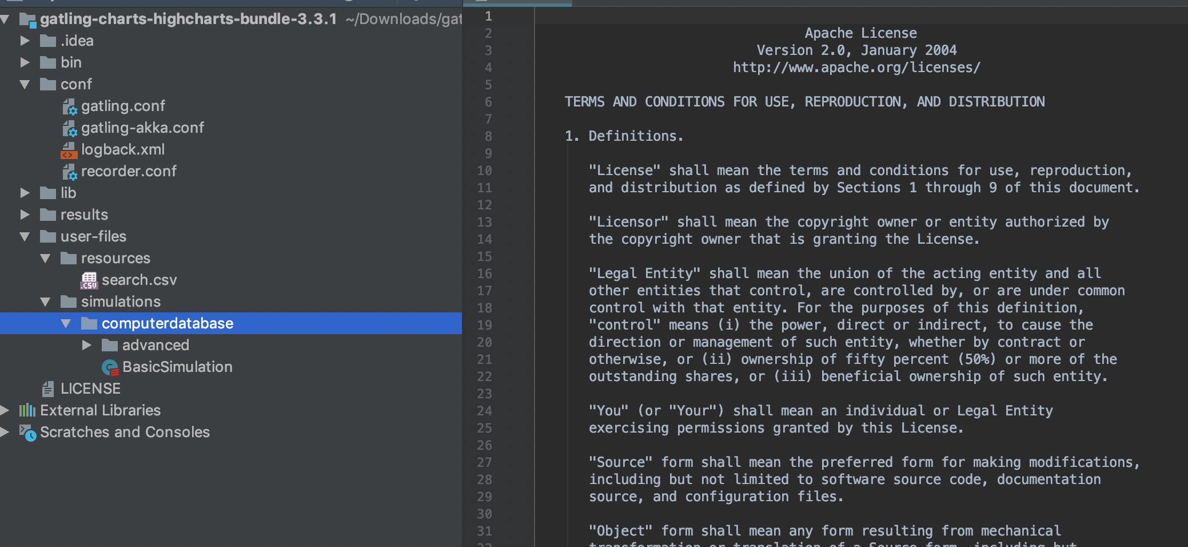Click the logback.xml file icon
Image resolution: width=1188 pixels, height=547 pixels.
point(69,150)
